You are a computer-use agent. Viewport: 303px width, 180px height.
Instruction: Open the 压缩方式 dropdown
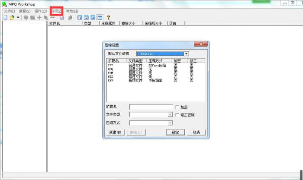(x=170, y=123)
